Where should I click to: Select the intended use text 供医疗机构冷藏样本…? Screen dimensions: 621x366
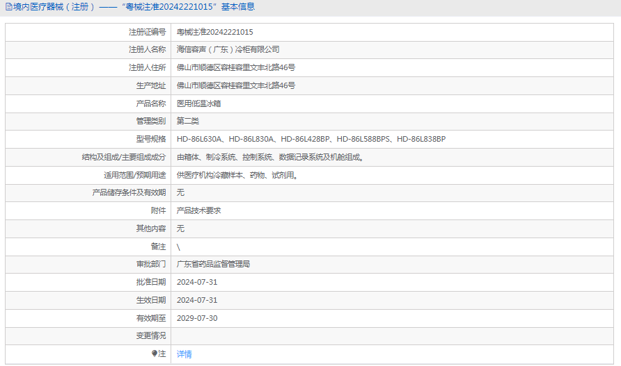237,175
